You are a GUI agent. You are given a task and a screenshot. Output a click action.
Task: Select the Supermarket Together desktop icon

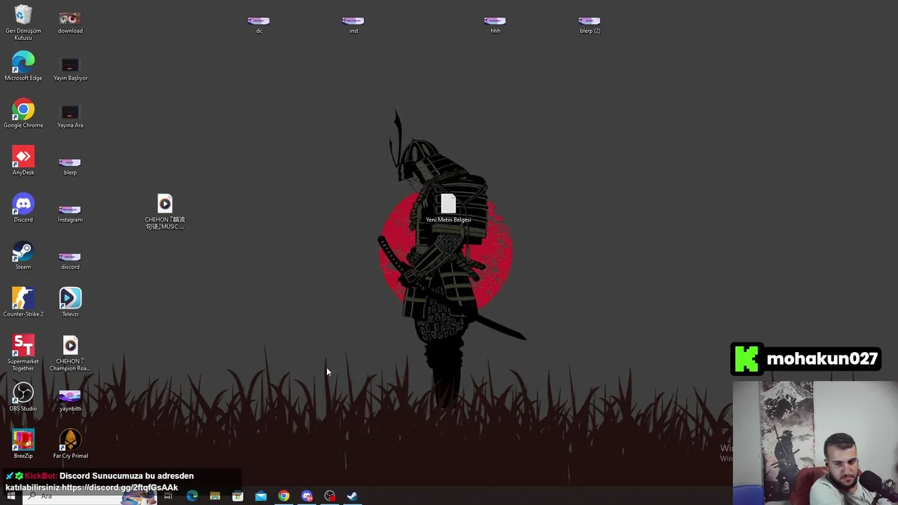point(23,353)
